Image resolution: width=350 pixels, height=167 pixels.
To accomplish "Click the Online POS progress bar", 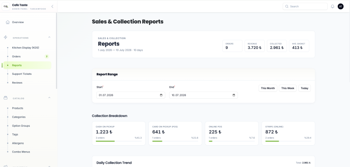I will coord(232,141).
